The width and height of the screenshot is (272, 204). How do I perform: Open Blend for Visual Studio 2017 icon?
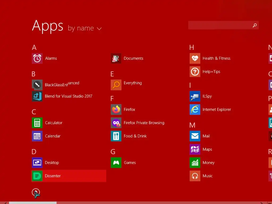(37, 96)
